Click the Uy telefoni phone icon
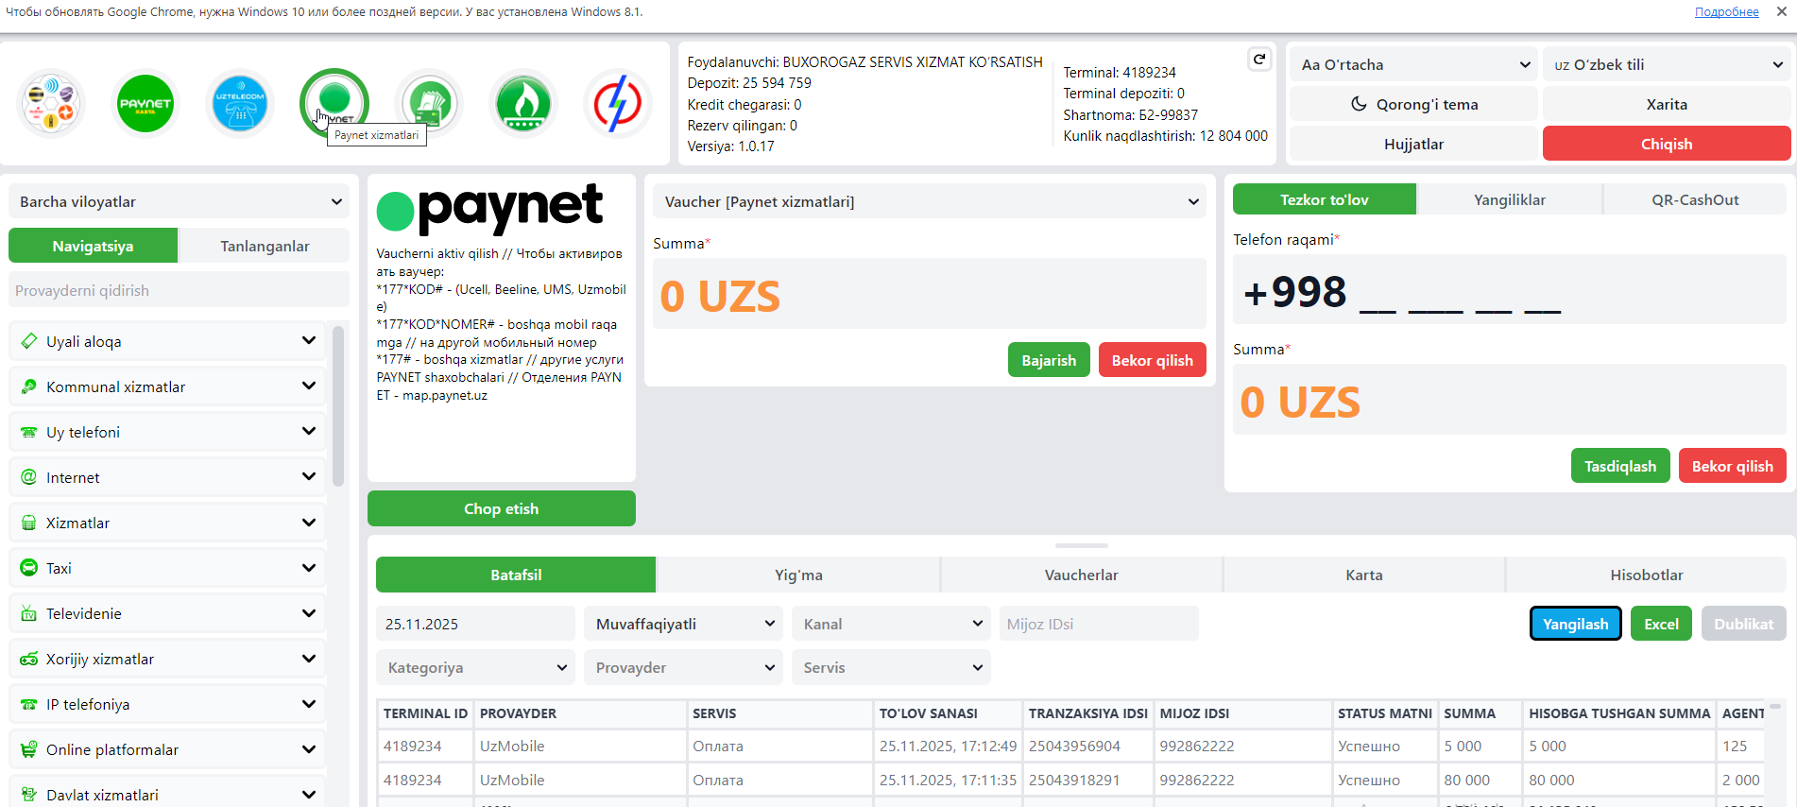Screen dimensions: 1797x807 coord(29,432)
